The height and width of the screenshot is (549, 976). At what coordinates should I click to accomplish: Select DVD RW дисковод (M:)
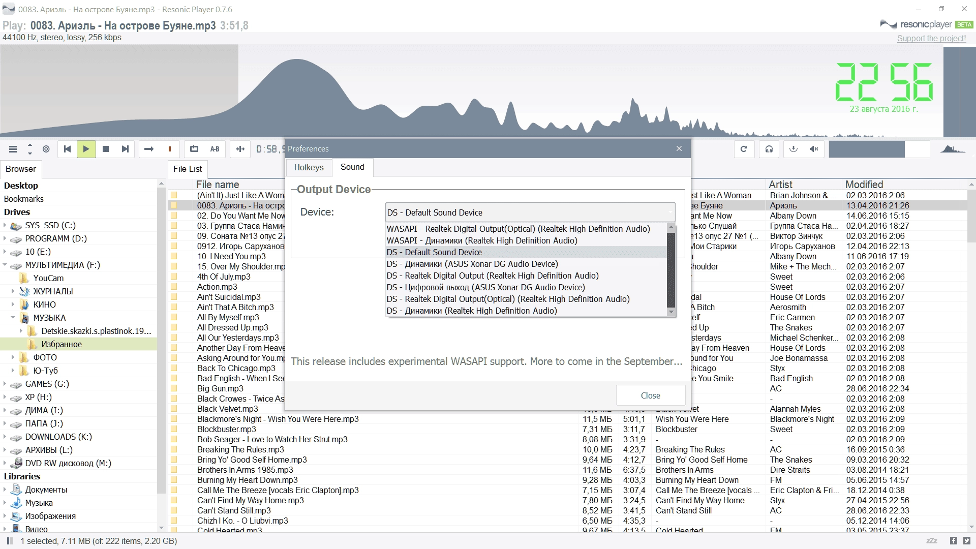(68, 463)
